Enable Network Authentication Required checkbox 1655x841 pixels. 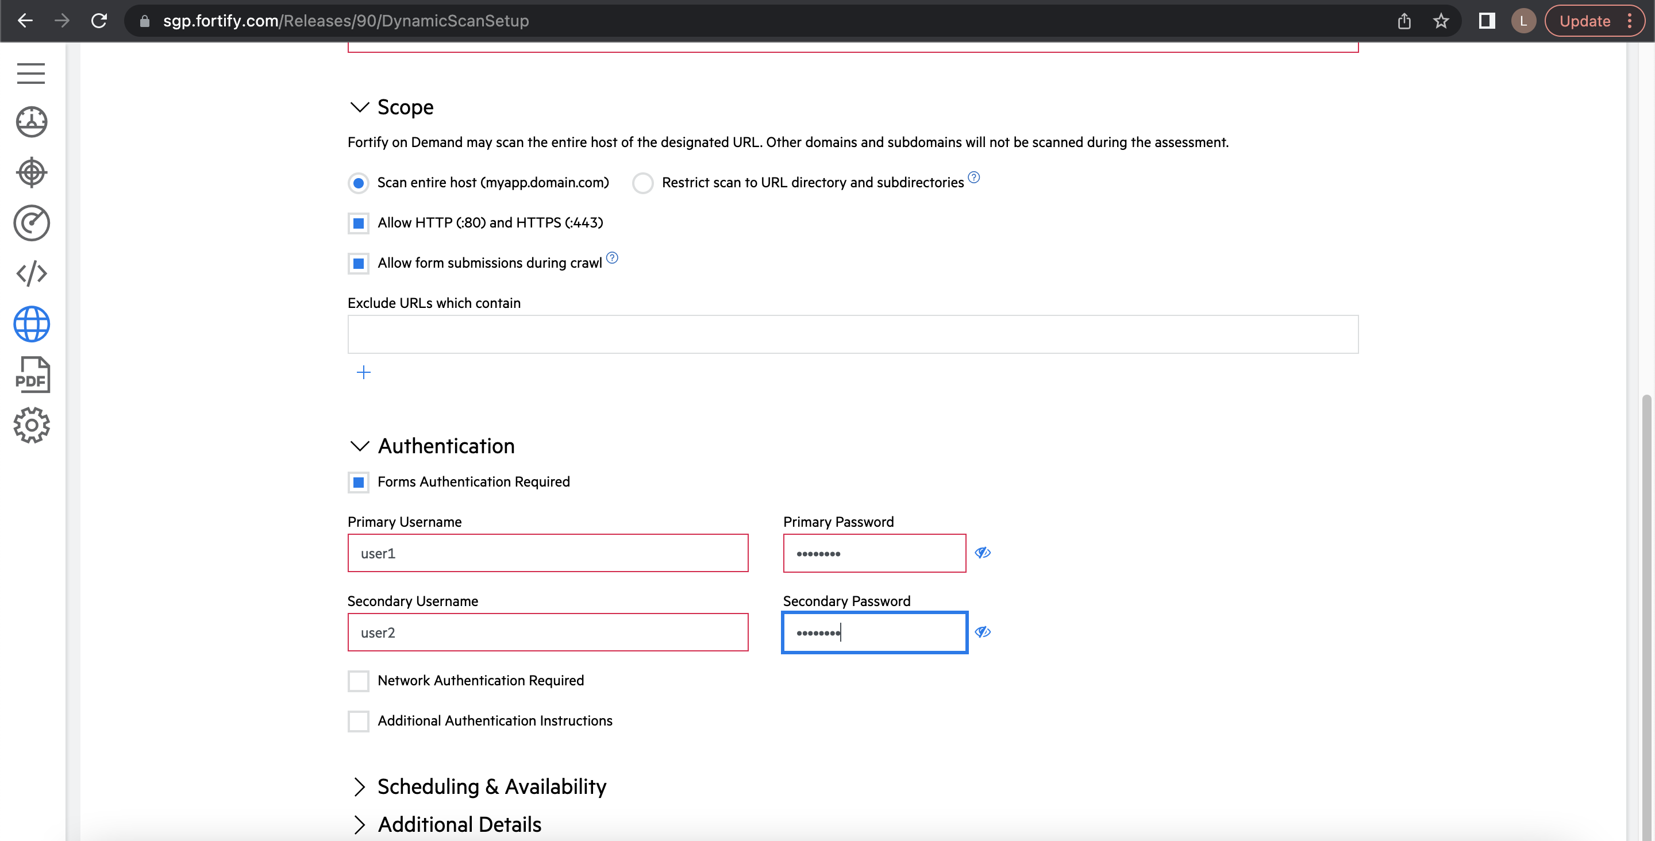(359, 681)
